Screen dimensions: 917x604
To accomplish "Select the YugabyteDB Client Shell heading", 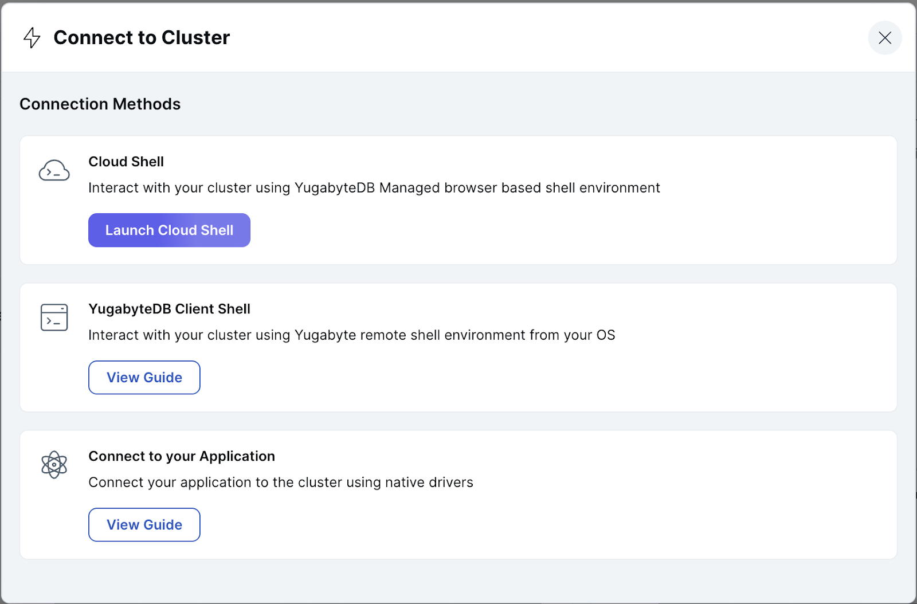I will (169, 309).
